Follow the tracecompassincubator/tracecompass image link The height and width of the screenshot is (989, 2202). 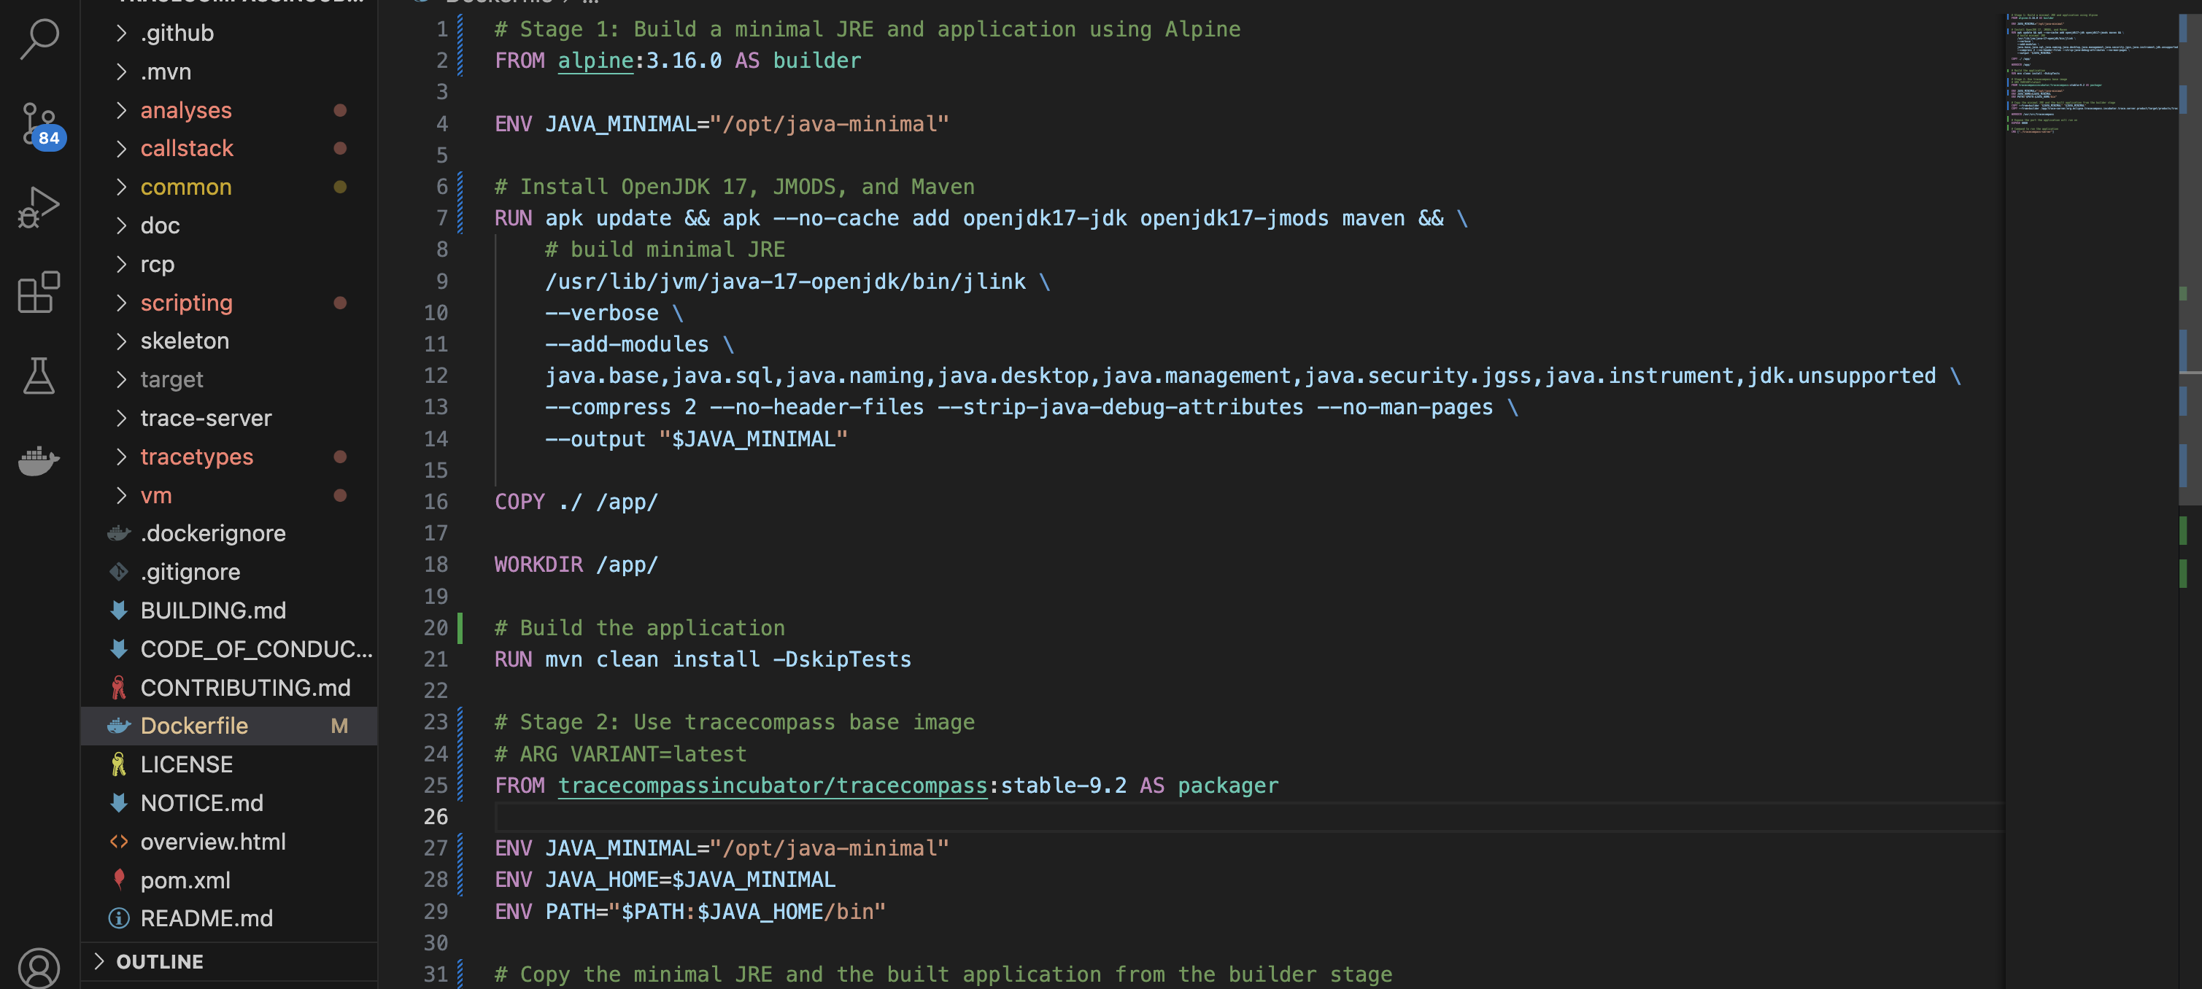pyautogui.click(x=772, y=785)
